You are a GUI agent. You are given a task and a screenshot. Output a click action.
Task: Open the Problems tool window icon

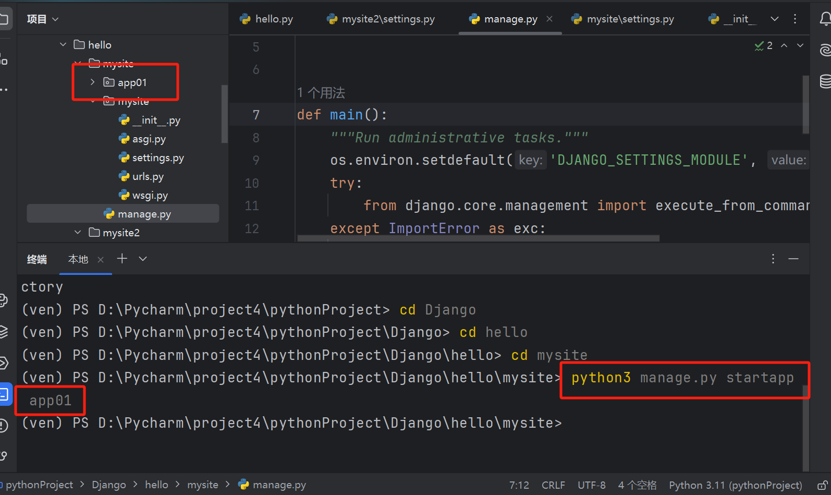[x=4, y=426]
